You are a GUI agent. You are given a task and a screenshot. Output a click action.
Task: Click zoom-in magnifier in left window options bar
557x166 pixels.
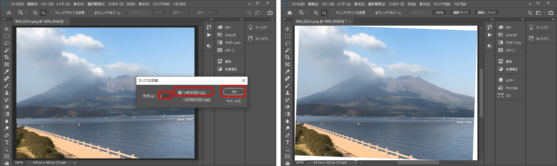(x=35, y=13)
